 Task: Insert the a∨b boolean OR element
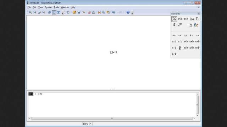pos(197,48)
